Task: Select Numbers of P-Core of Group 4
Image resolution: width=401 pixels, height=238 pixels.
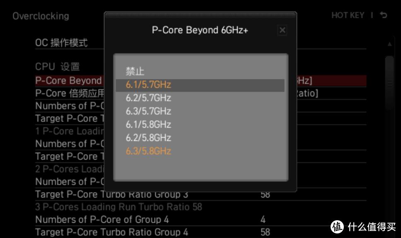Action: click(102, 220)
